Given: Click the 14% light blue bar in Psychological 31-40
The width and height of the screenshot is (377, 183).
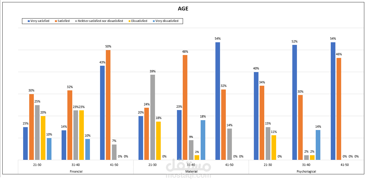Looking at the screenshot, I should point(318,145).
